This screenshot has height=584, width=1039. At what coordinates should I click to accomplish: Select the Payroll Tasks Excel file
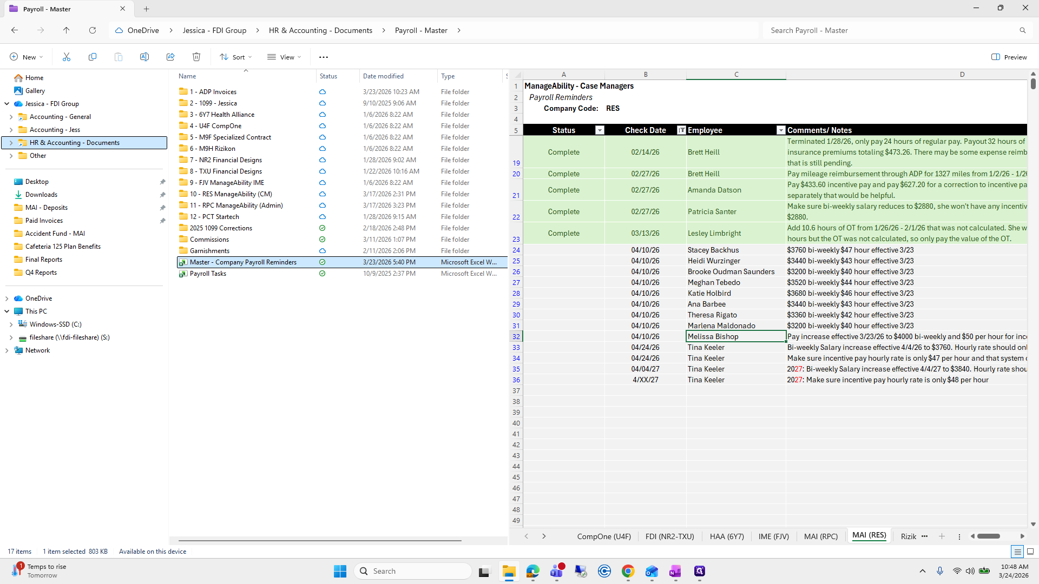point(342,274)
